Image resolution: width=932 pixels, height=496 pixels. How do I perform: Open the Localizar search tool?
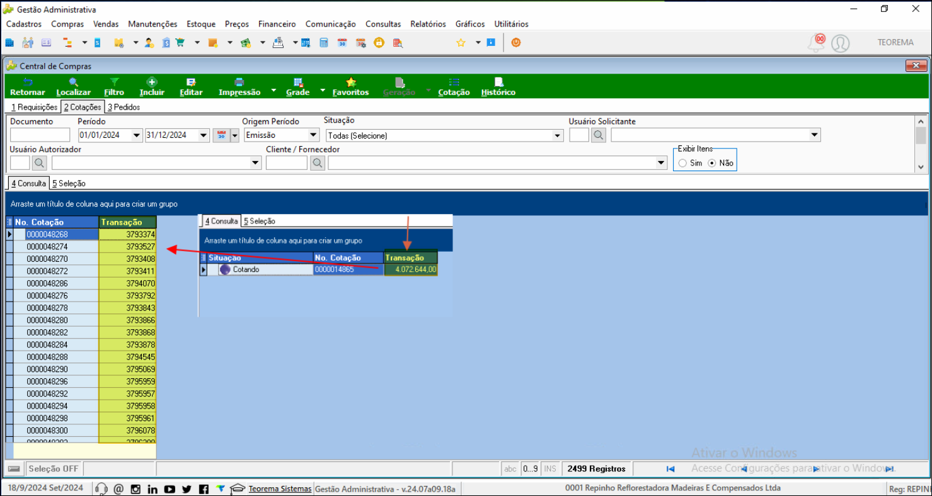(x=74, y=87)
